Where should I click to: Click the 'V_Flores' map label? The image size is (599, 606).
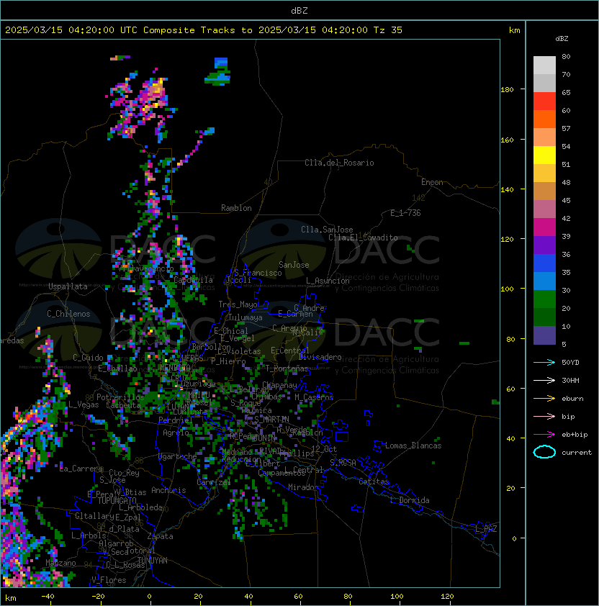[x=109, y=580]
